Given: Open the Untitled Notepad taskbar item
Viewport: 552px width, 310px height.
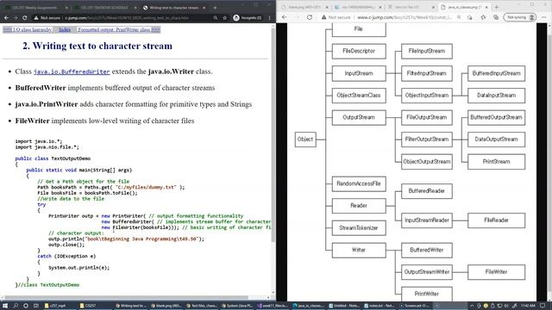Looking at the screenshot, I should point(343,306).
